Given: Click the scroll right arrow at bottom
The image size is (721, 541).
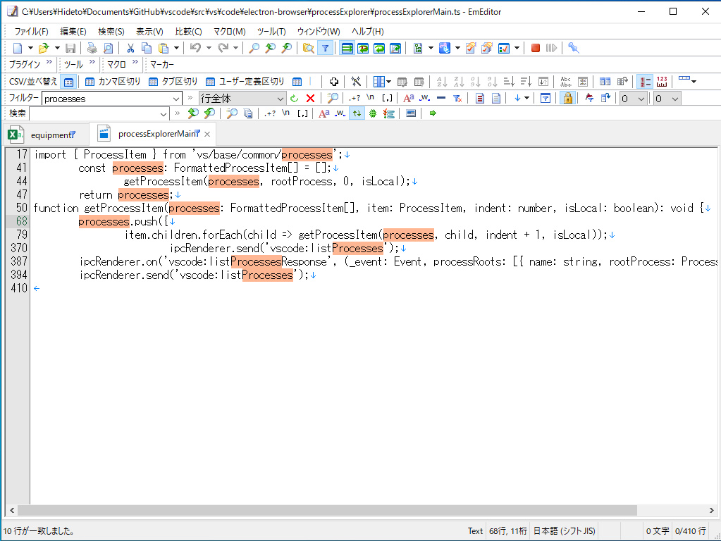Looking at the screenshot, I should point(711,510).
